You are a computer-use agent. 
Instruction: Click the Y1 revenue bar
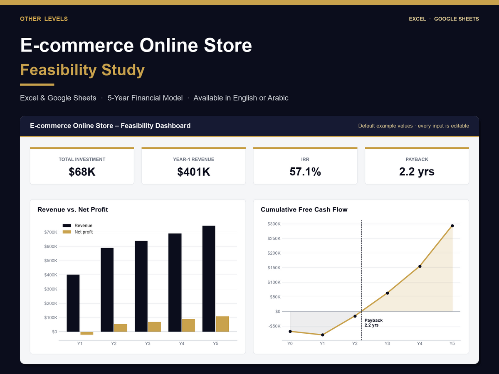pyautogui.click(x=73, y=303)
